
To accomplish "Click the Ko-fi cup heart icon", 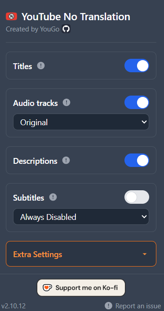I will 48,288.
